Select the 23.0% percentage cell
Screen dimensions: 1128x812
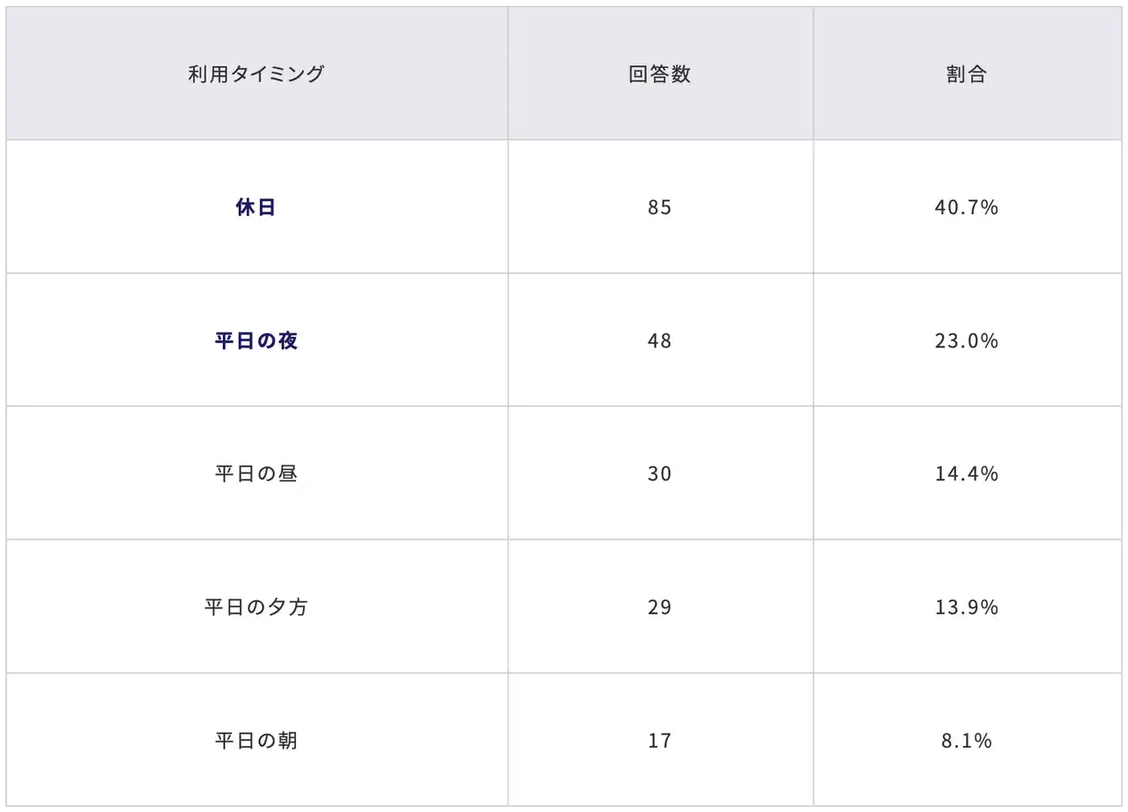(x=966, y=340)
